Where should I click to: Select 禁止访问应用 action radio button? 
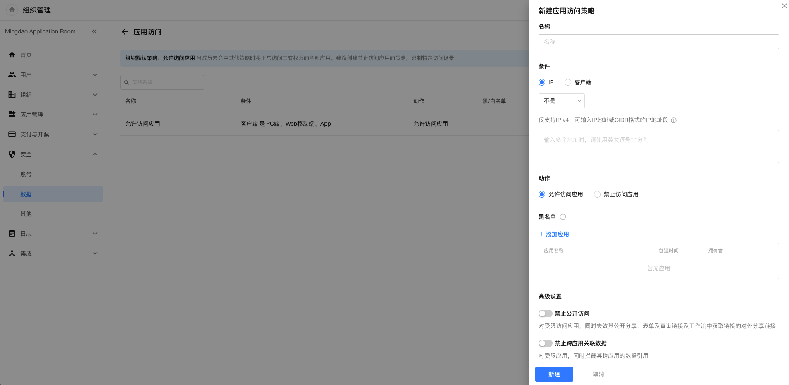coord(597,194)
